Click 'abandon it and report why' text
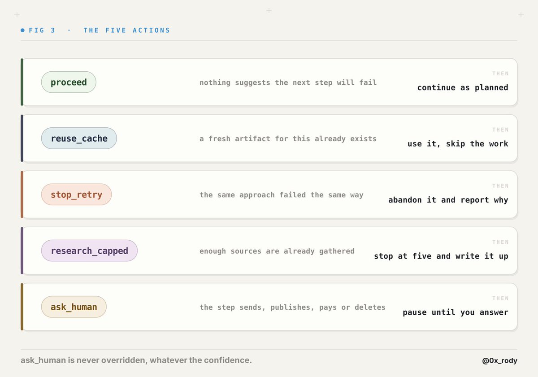The image size is (538, 377). pyautogui.click(x=448, y=200)
